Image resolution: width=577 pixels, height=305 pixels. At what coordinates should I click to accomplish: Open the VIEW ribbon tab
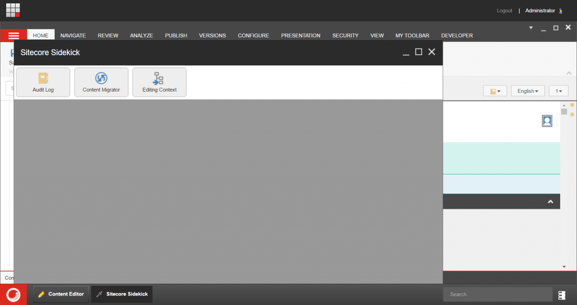pos(377,35)
